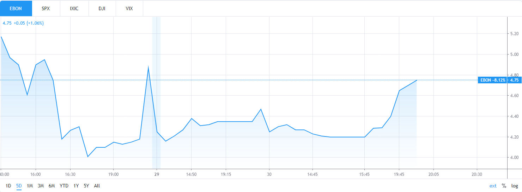Show the VIX chart tab

pyautogui.click(x=129, y=8)
